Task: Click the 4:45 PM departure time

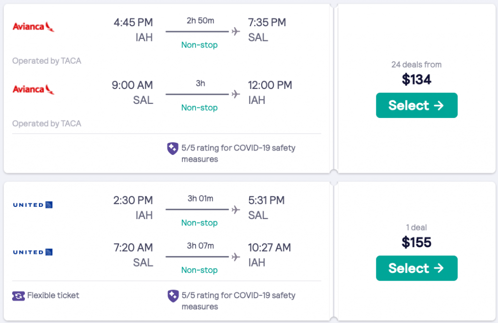Action: 133,22
